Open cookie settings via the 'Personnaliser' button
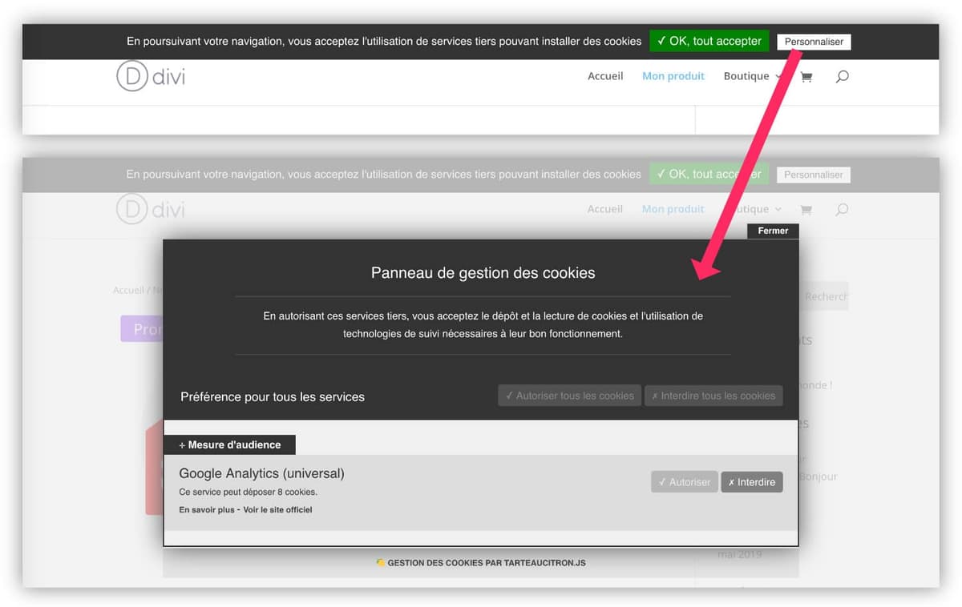 [813, 42]
